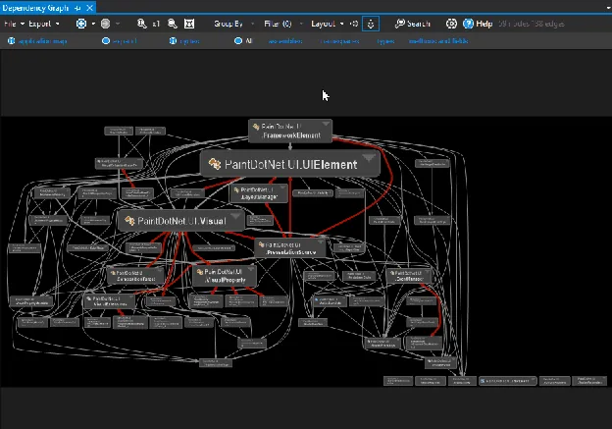The height and width of the screenshot is (429, 612).
Task: Expand FrameworkElement node with its triangle
Action: click(x=326, y=124)
